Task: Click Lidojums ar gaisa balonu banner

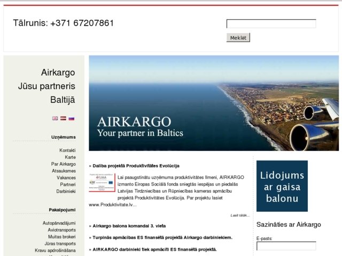Action: [x=282, y=186]
